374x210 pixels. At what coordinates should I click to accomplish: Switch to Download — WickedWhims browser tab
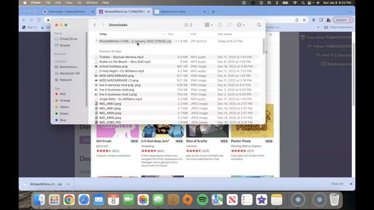67,12
